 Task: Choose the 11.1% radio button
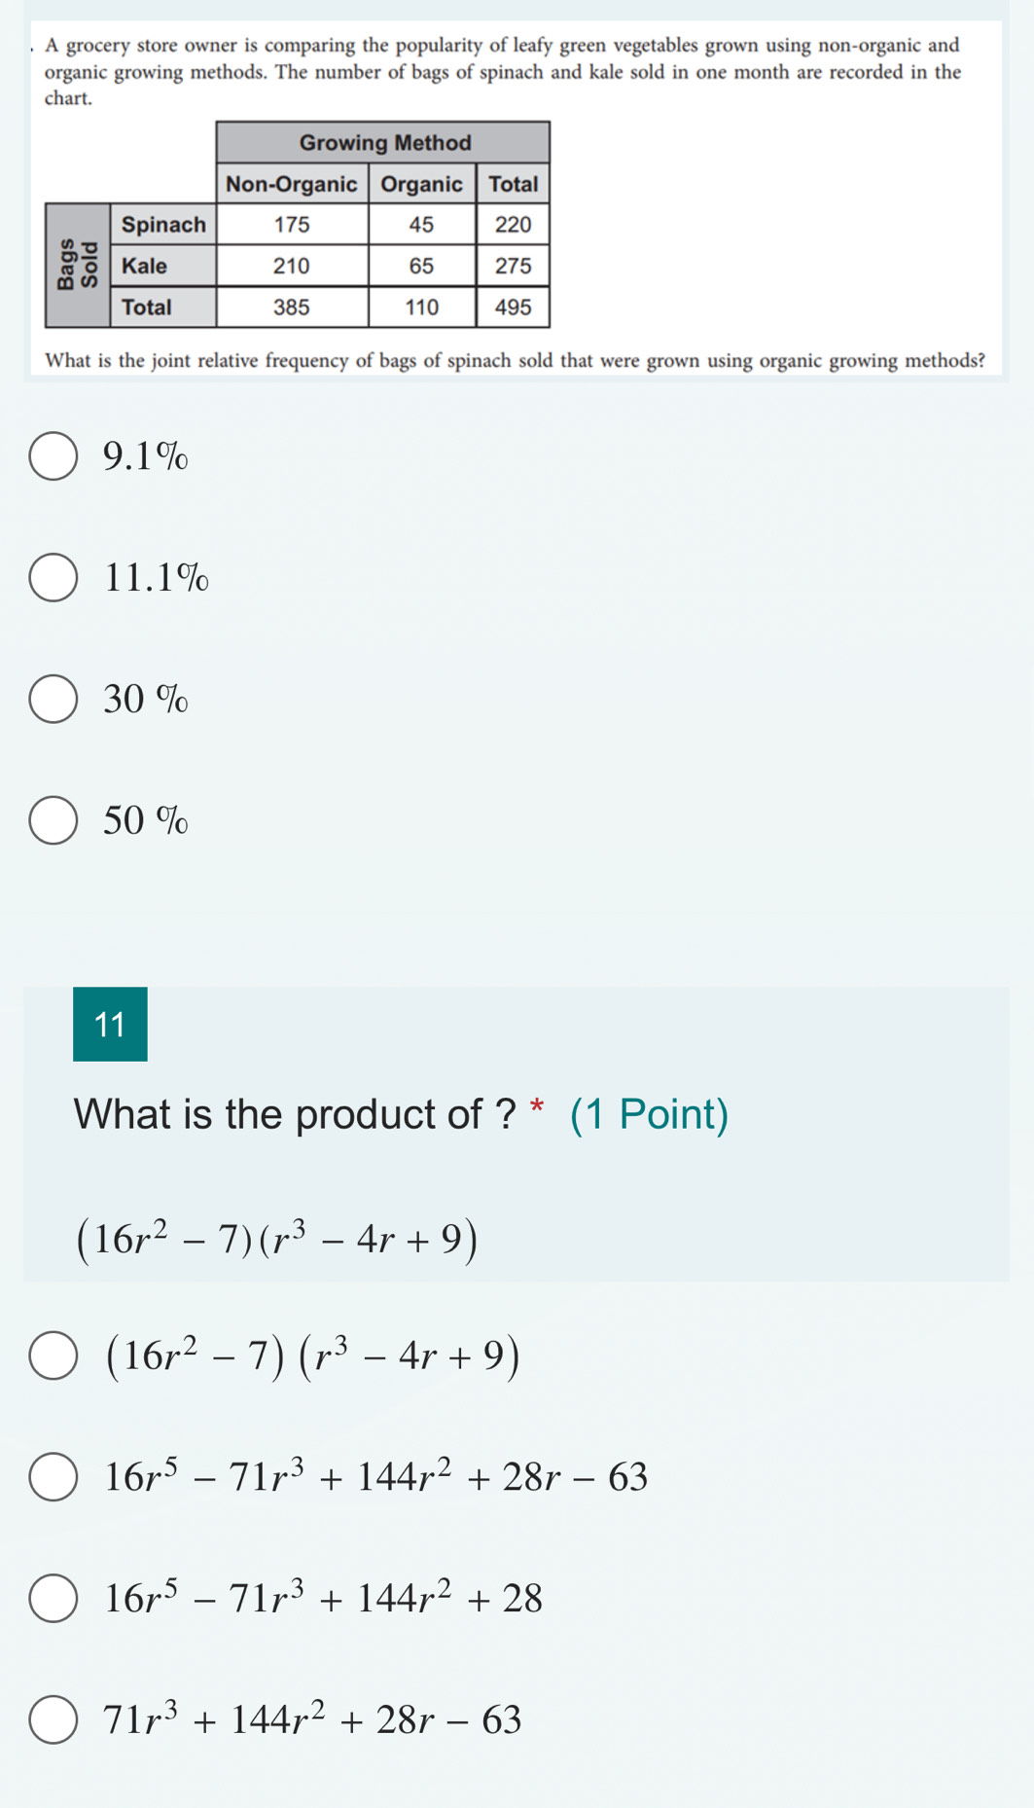coord(53,578)
